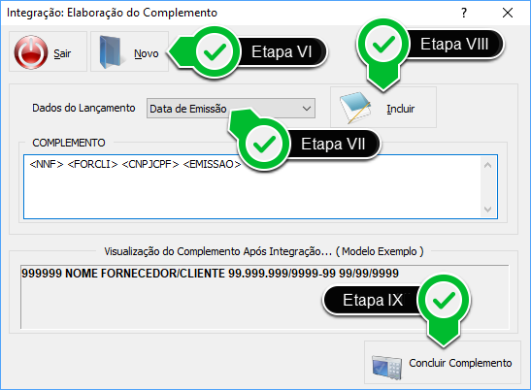Click inside the COMPLEMENTO text area
531x390 pixels.
(x=252, y=187)
